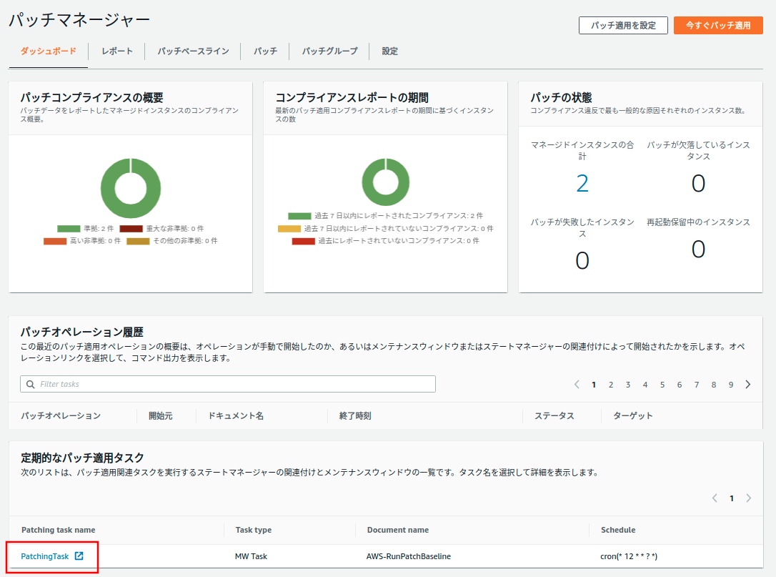Click the external link icon beside PatchingTask
This screenshot has height=577, width=776.
pyautogui.click(x=79, y=556)
